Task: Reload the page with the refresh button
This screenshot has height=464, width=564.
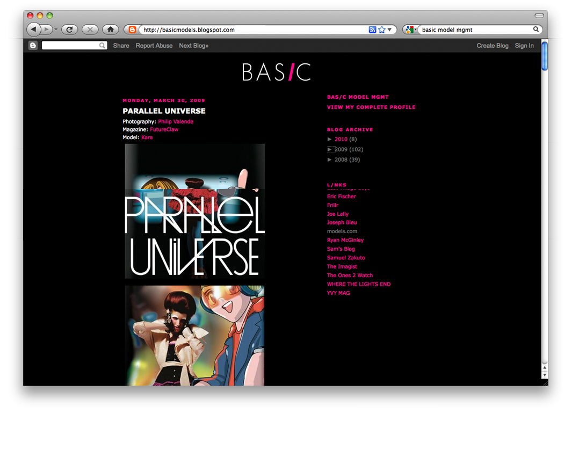Action: click(x=70, y=30)
